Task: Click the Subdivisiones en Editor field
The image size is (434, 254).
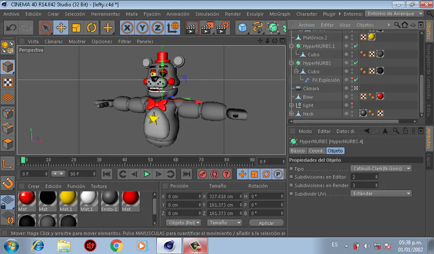Action: pyautogui.click(x=364, y=177)
